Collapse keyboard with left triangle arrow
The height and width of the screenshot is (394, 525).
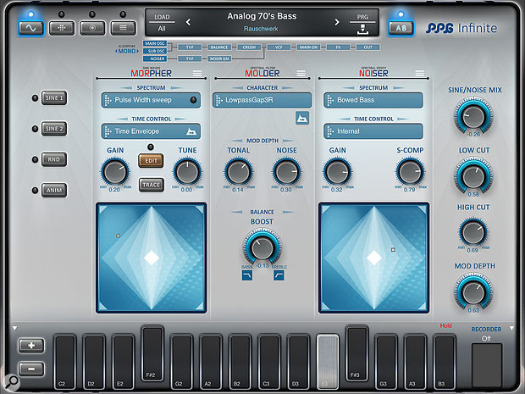pos(14,329)
